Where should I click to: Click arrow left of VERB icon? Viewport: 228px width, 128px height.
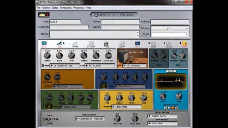(180, 43)
